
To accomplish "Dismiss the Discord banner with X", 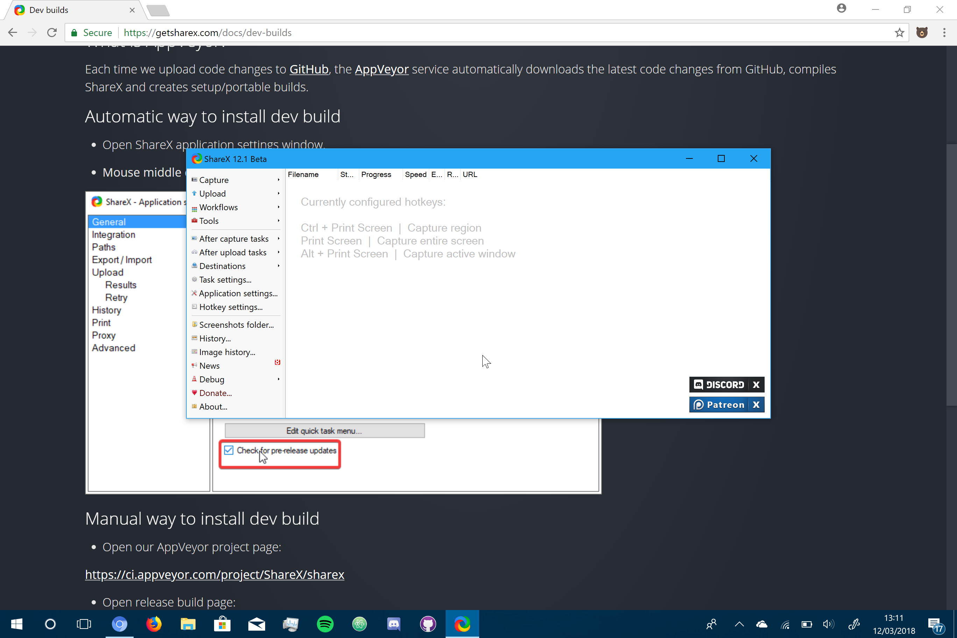I will [756, 384].
